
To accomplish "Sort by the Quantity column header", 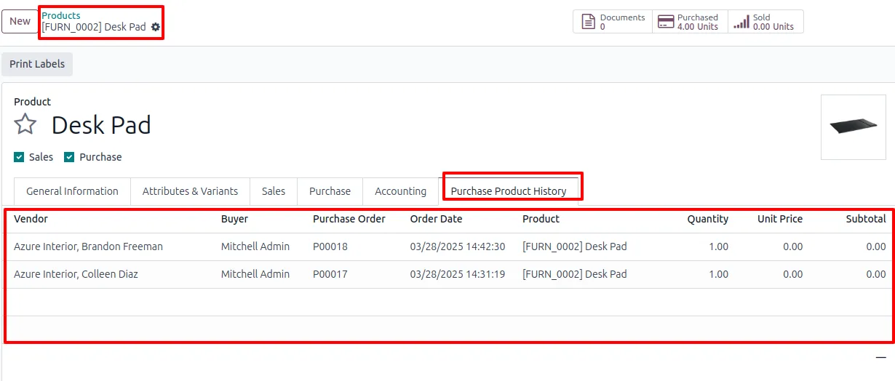I will pyautogui.click(x=707, y=219).
